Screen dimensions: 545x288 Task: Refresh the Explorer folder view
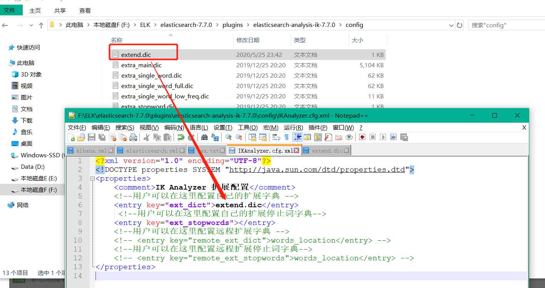(x=460, y=25)
